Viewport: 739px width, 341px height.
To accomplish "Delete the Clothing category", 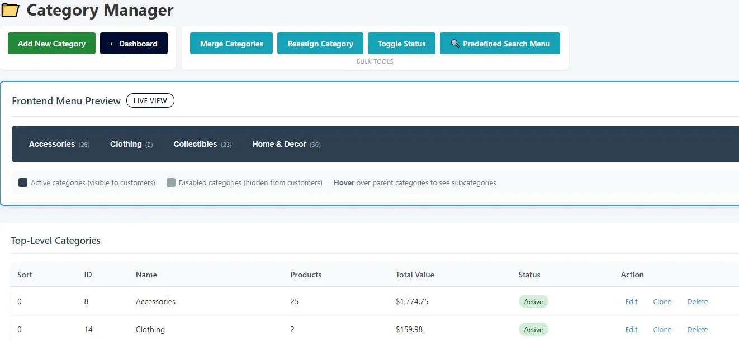I will pyautogui.click(x=698, y=329).
